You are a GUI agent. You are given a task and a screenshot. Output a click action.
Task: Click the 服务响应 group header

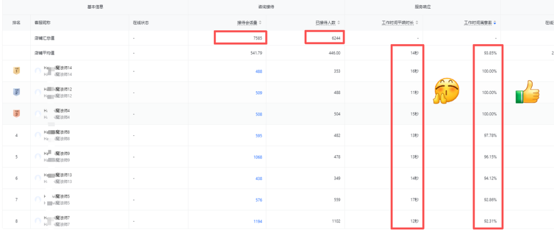[423, 7]
